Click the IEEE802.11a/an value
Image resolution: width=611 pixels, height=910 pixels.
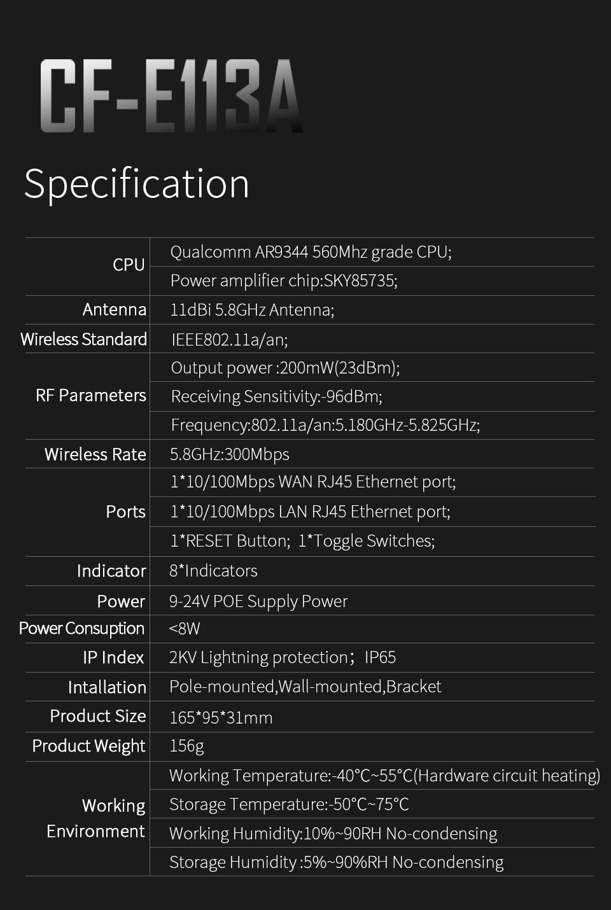point(230,339)
